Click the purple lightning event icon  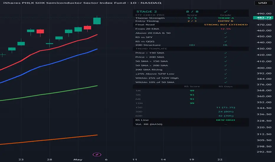pos(97,154)
